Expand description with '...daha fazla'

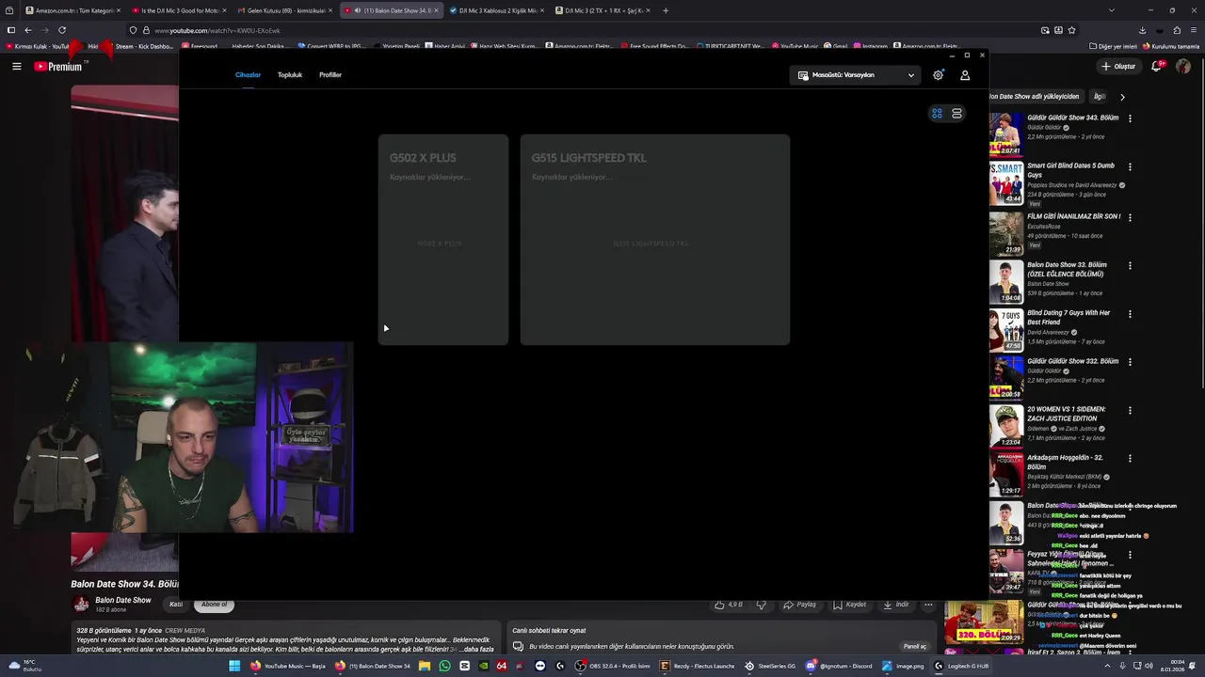(476, 650)
